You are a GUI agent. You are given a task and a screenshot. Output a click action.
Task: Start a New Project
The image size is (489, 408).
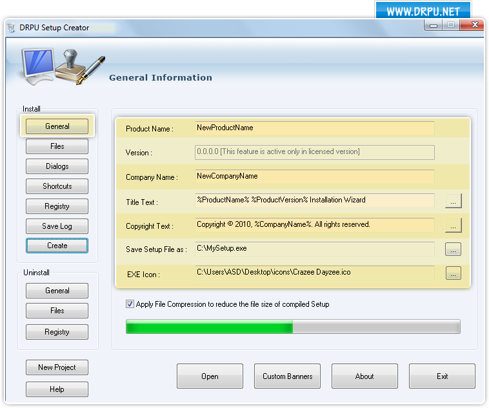pos(57,367)
